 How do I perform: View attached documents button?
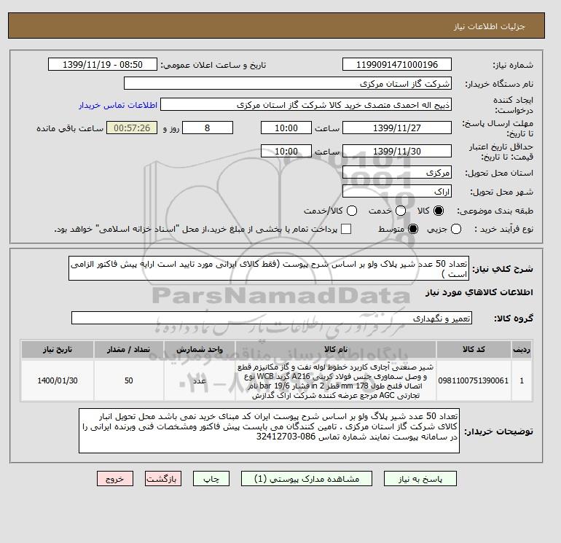pyautogui.click(x=307, y=479)
